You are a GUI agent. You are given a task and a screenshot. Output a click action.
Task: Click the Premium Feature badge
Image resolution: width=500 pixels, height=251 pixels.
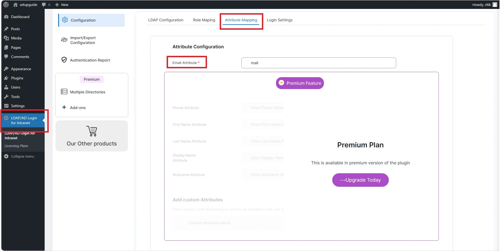click(x=300, y=83)
